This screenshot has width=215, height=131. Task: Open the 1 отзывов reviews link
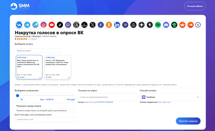[32, 39]
